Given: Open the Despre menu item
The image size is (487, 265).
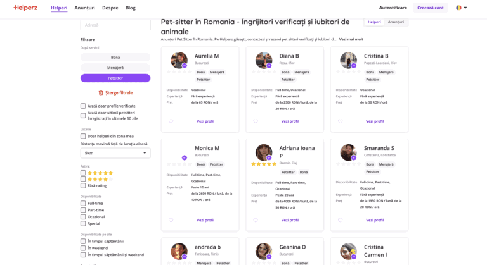Looking at the screenshot, I should point(110,8).
